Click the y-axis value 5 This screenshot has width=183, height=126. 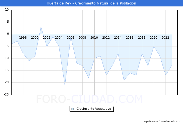click(8, 22)
